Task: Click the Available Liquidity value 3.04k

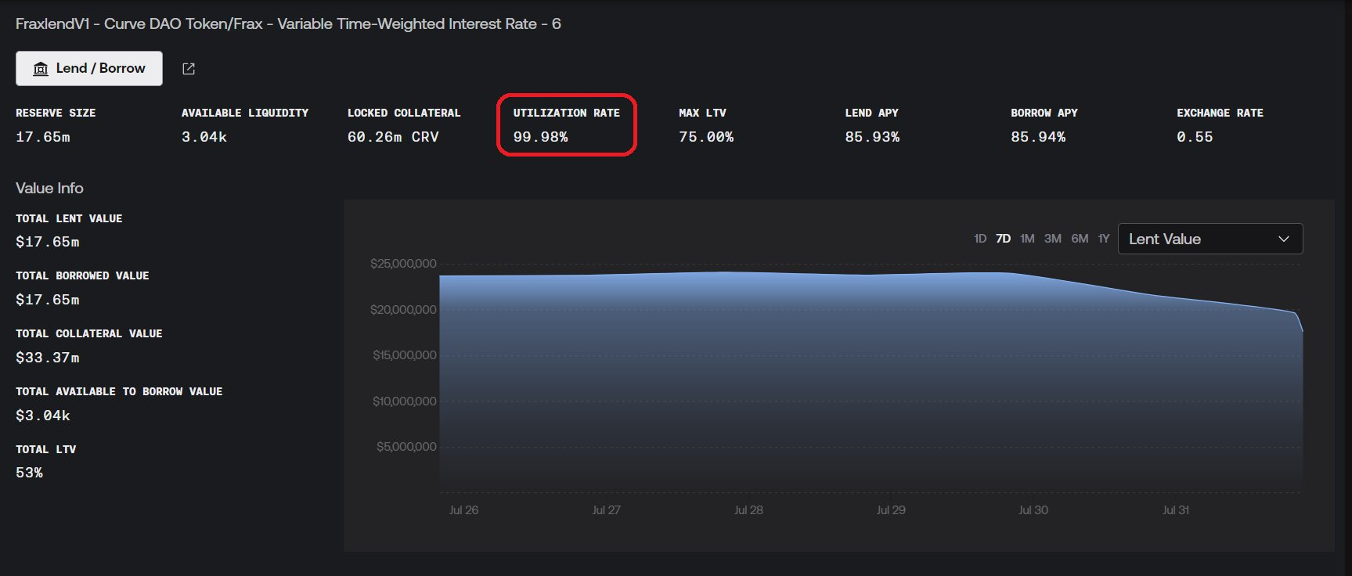Action: [x=204, y=137]
